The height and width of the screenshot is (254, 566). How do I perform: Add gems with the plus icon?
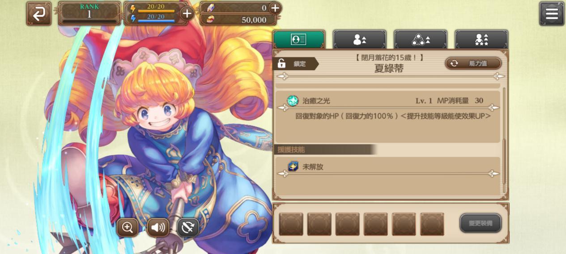[x=275, y=8]
